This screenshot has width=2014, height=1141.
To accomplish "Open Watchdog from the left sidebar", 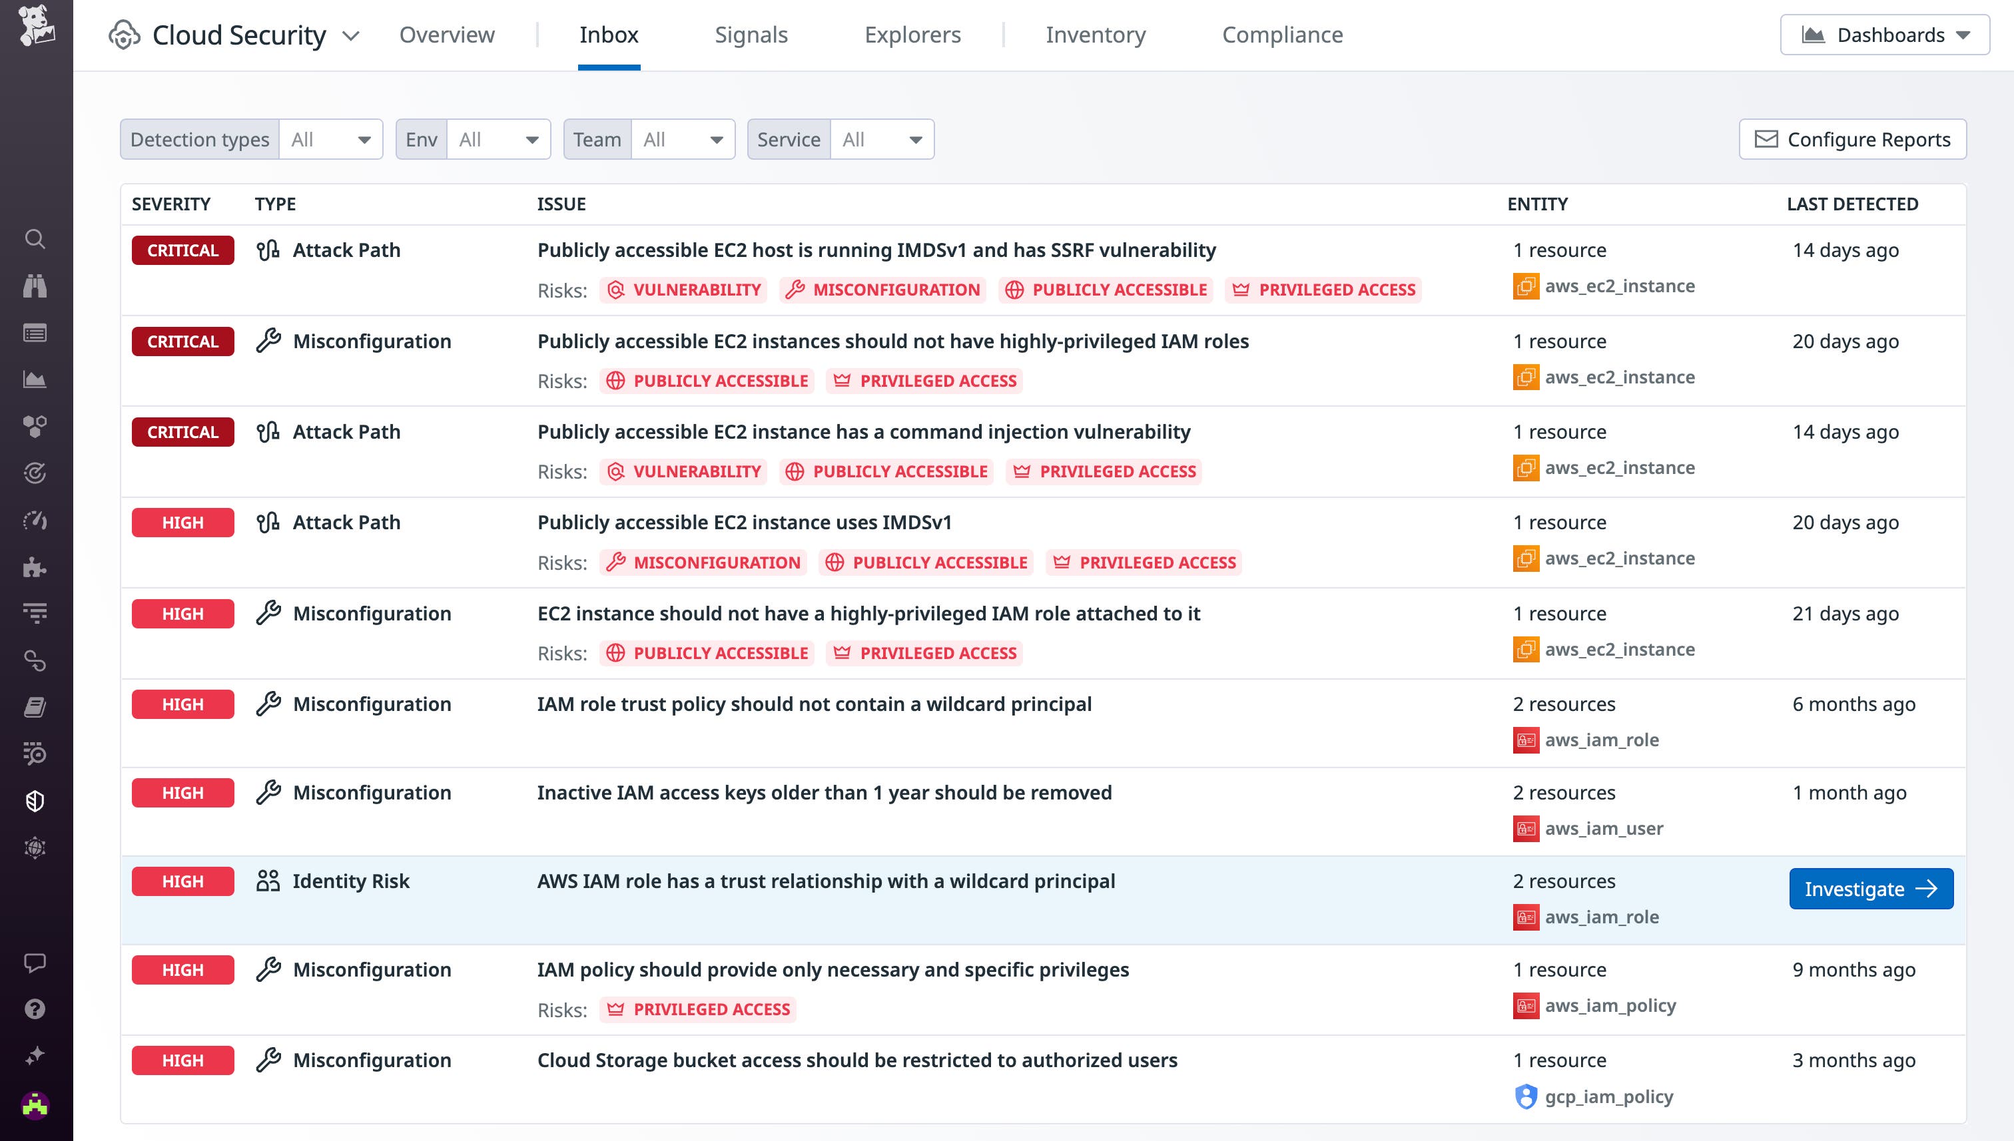I will tap(36, 285).
